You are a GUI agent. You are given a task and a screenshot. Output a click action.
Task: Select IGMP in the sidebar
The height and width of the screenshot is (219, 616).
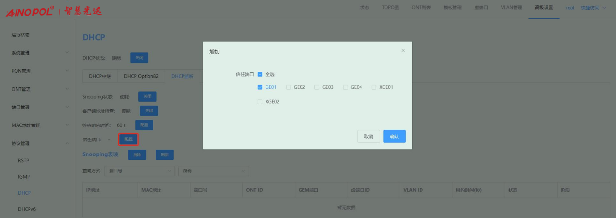[24, 176]
